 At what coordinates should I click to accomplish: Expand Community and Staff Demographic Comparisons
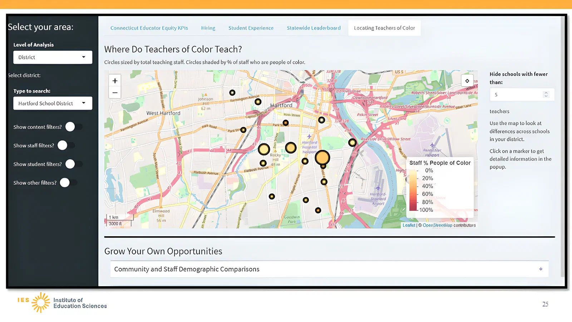pos(329,269)
